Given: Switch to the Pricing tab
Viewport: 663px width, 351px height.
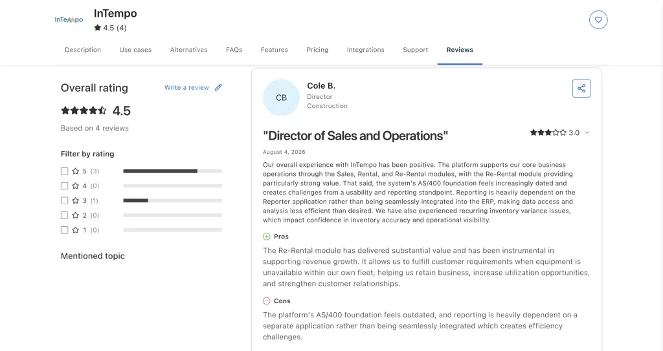Looking at the screenshot, I should click(317, 50).
